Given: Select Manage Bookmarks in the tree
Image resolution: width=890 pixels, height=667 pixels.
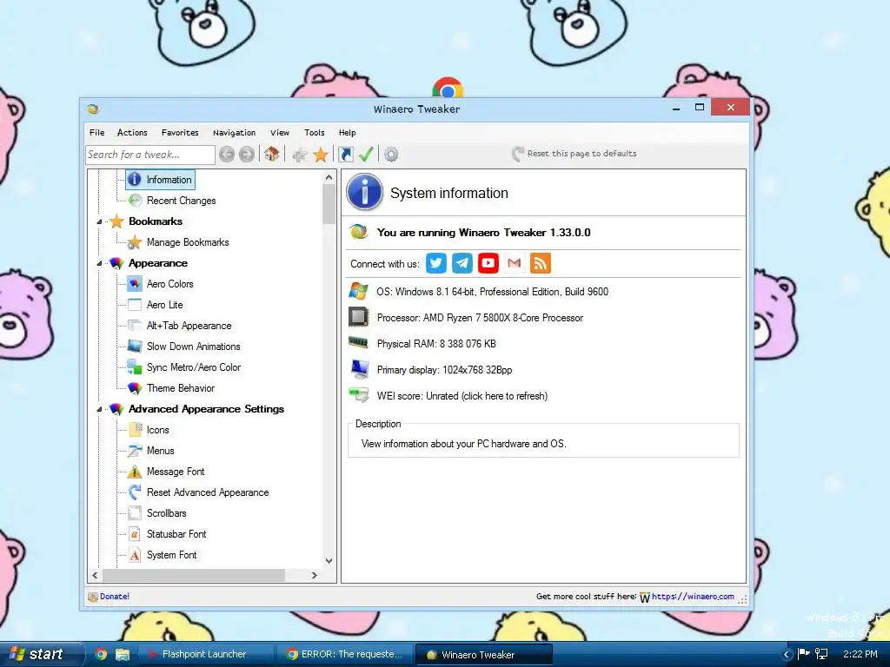Looking at the screenshot, I should click(x=188, y=242).
